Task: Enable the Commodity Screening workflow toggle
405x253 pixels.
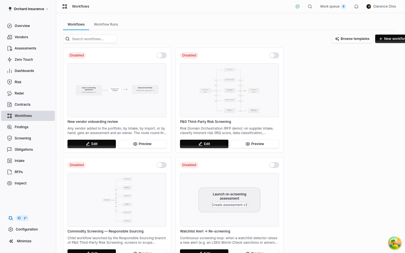Action: click(x=161, y=165)
